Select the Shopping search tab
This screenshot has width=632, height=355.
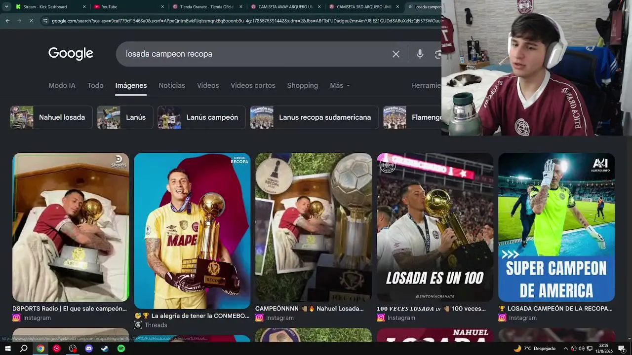coord(303,85)
